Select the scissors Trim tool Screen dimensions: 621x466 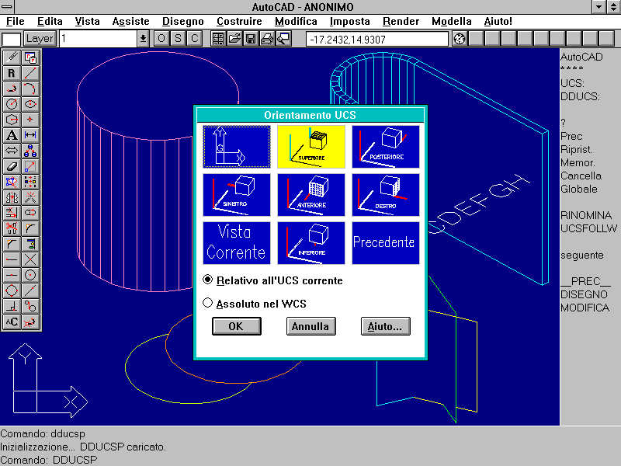tap(12, 228)
